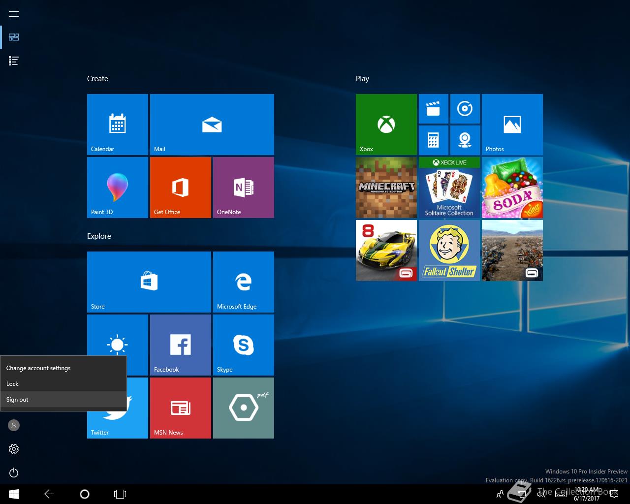Image resolution: width=630 pixels, height=504 pixels.
Task: Launch Minecraft from its tile
Action: point(386,188)
